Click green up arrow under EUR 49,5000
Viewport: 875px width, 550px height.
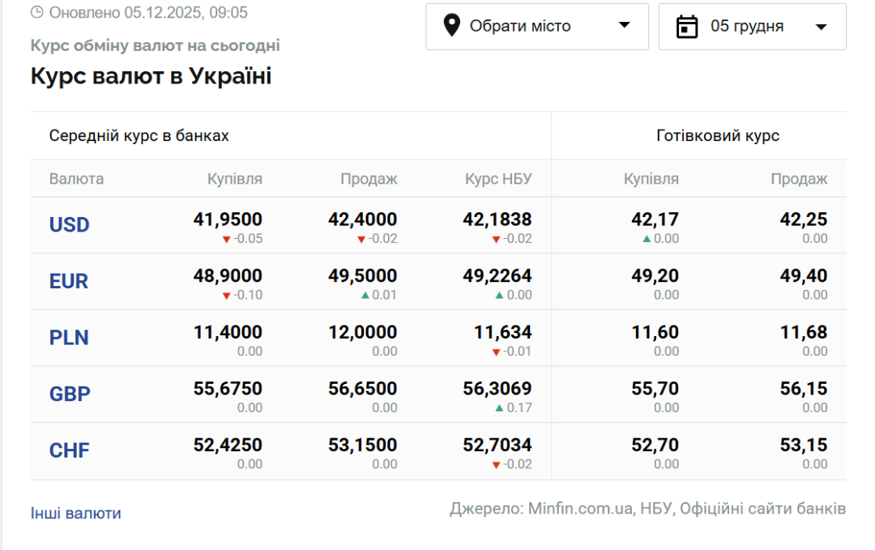tap(365, 295)
